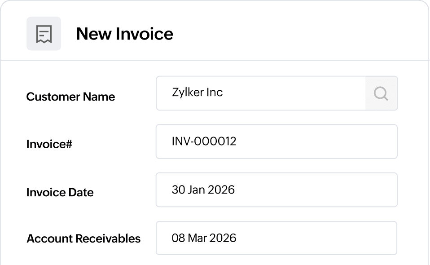Click the year '2026' in Invoice Date

[x=221, y=190]
